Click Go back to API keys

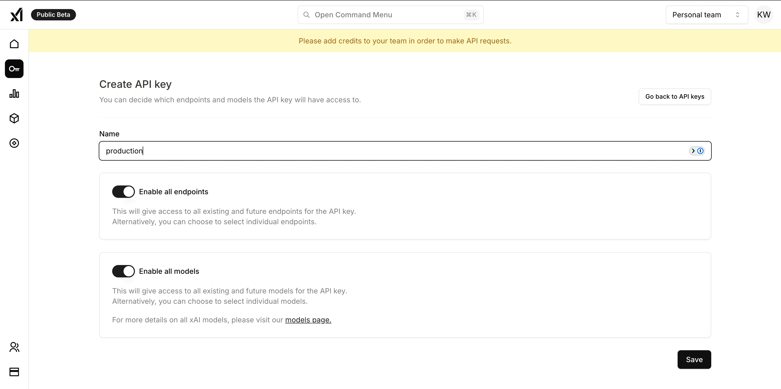tap(675, 97)
